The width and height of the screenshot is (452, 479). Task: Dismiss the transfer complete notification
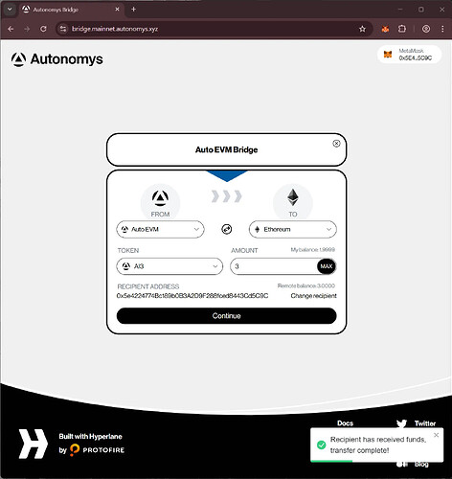coord(437,435)
